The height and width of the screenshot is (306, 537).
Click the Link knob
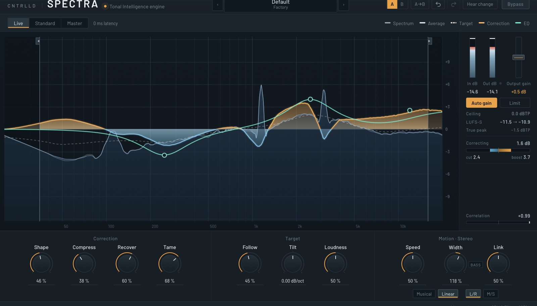498,263
